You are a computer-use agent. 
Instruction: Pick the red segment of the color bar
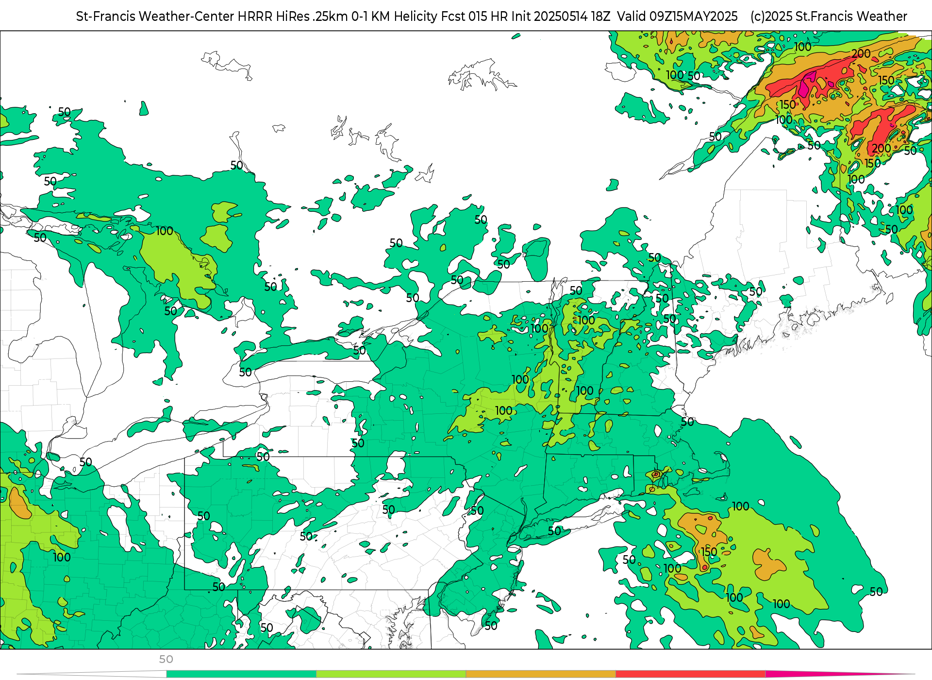click(x=690, y=674)
